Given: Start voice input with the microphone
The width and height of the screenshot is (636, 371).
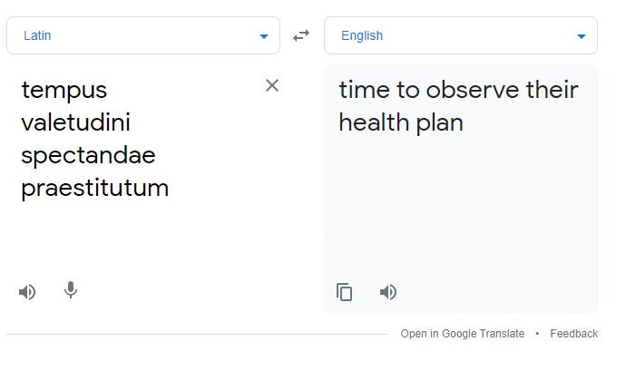Looking at the screenshot, I should (x=71, y=290).
